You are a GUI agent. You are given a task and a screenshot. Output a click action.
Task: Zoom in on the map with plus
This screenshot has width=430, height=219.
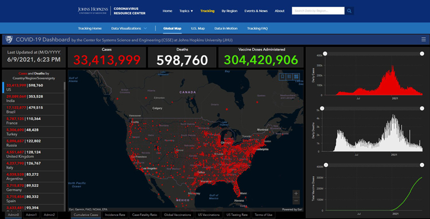pos(296,194)
